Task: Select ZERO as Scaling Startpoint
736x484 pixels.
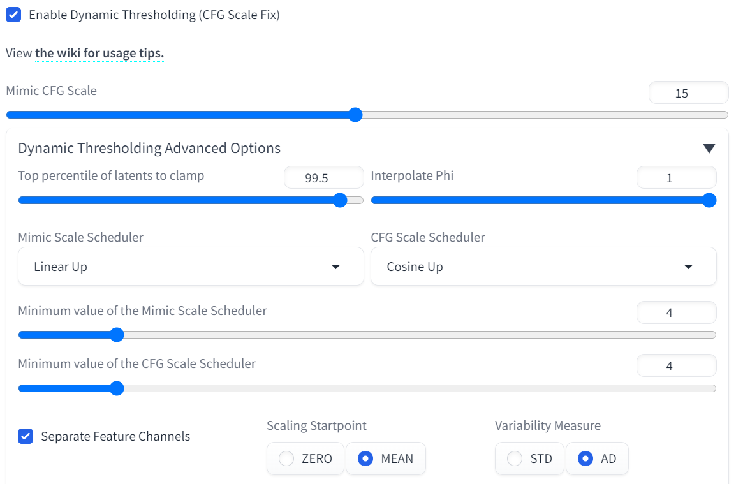Action: (x=287, y=458)
